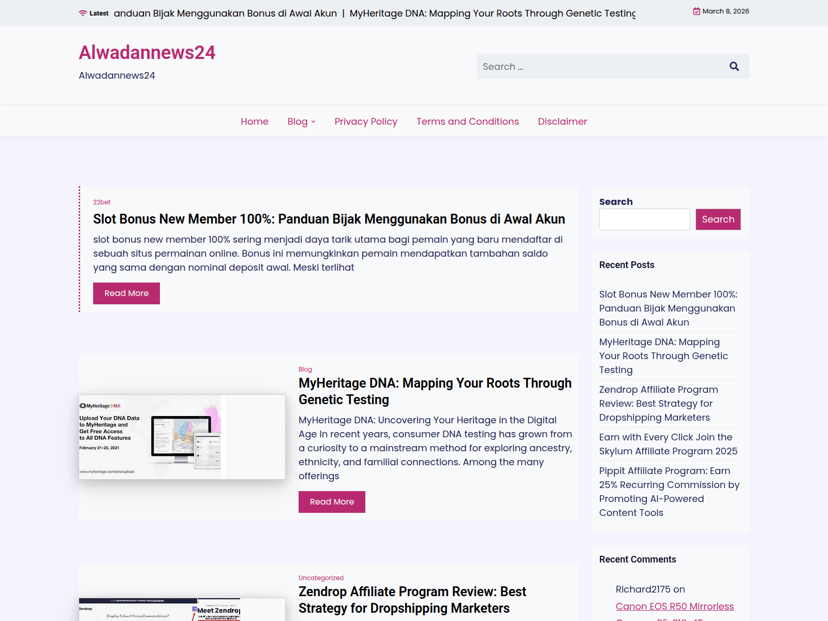Click the Latest wifi signal icon

point(83,13)
